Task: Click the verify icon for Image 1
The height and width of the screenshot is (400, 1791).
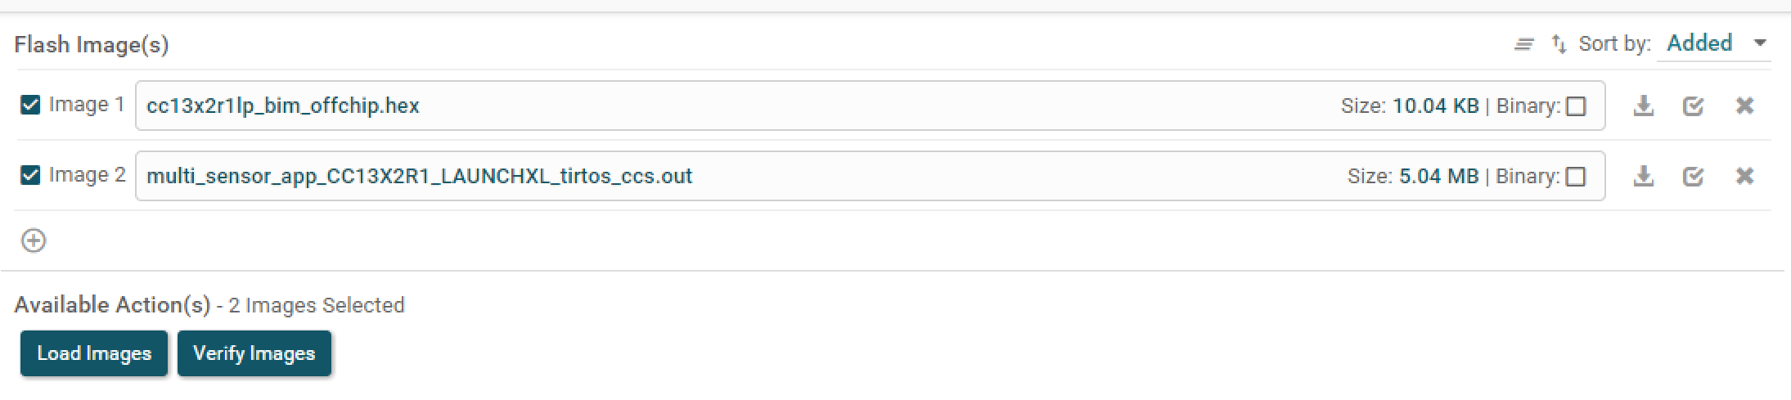Action: pyautogui.click(x=1693, y=106)
